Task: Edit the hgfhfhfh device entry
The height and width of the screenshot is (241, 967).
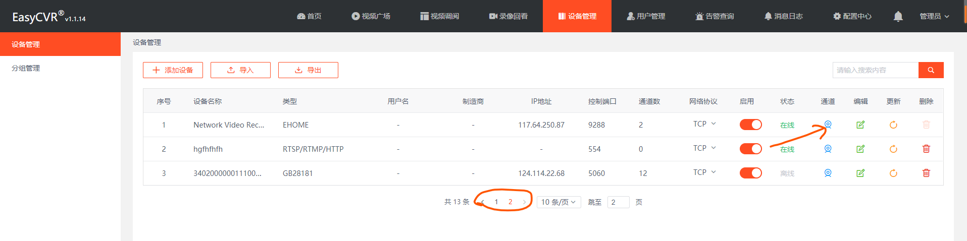Action: click(x=860, y=149)
